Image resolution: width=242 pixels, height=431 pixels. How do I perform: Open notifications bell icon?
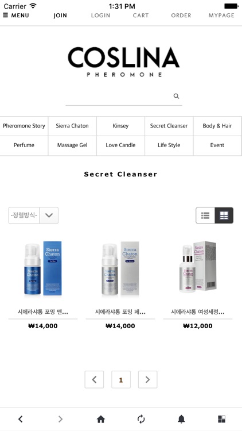(181, 419)
